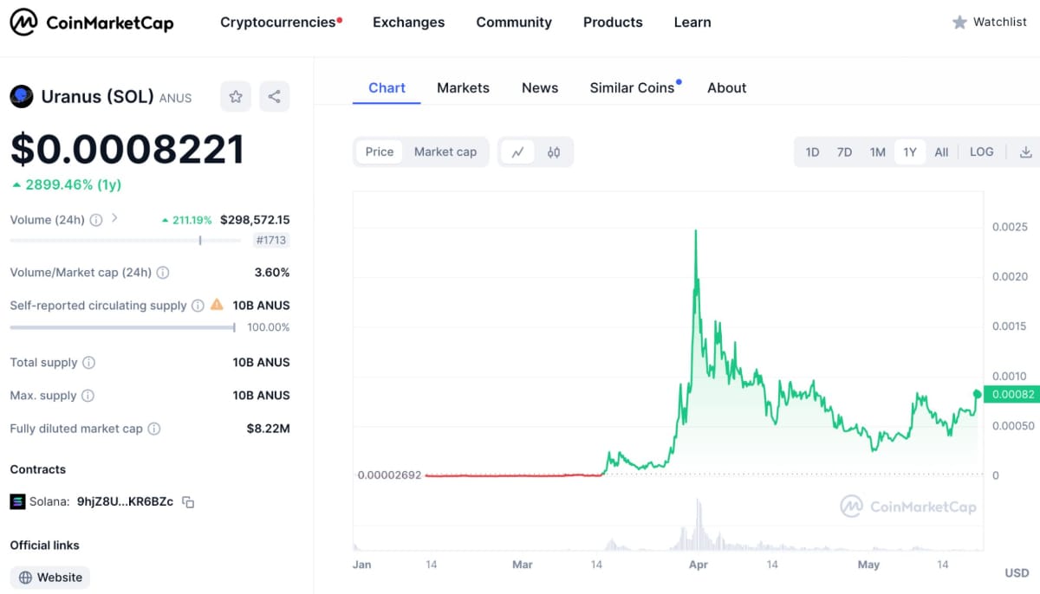Click the info icon beside Total supply

point(88,363)
